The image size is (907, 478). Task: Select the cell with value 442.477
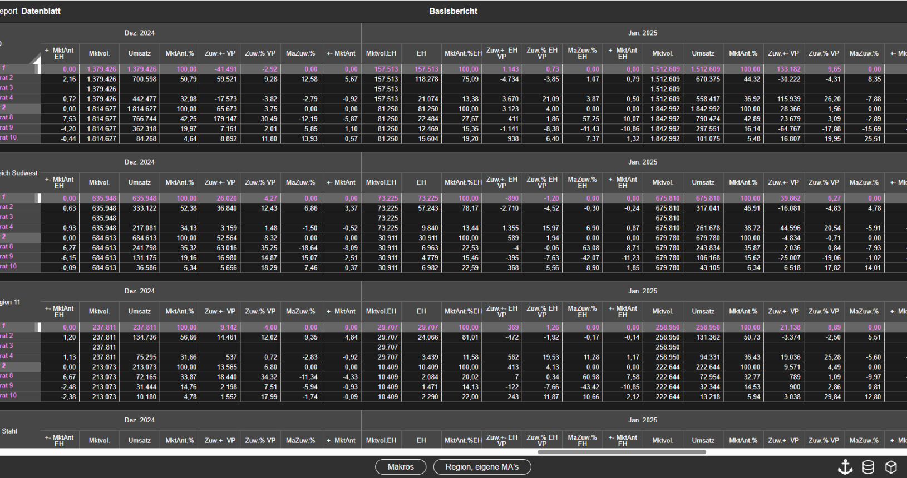[140, 99]
